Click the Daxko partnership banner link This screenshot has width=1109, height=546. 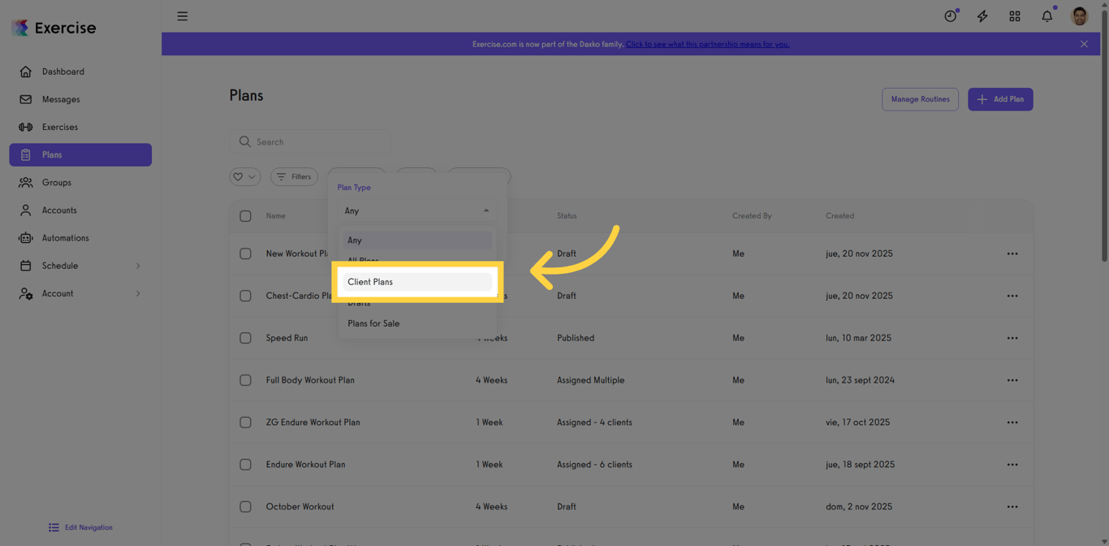[x=707, y=44]
